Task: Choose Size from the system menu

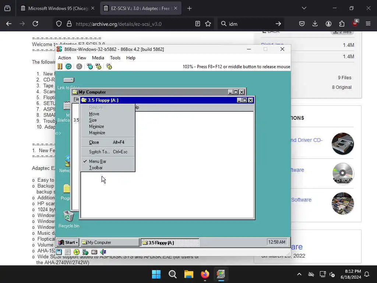Action: pos(108,120)
